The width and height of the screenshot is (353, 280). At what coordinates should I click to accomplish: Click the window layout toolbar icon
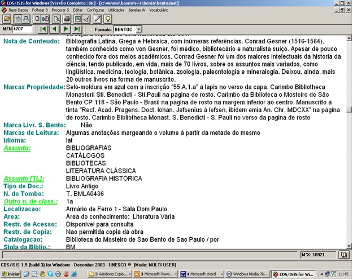pos(78,19)
